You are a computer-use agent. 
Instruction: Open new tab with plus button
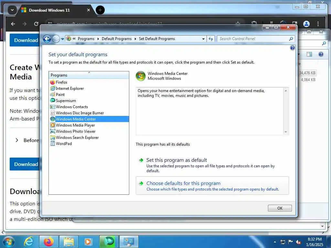point(100,10)
